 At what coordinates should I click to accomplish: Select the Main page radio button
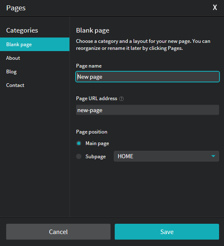click(x=79, y=143)
